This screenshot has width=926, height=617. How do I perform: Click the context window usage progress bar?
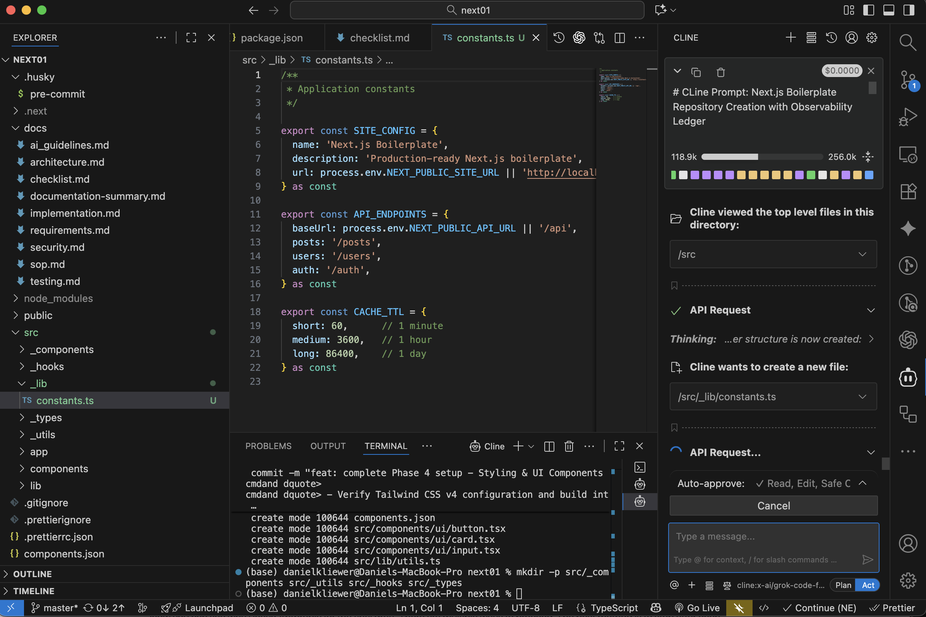761,157
